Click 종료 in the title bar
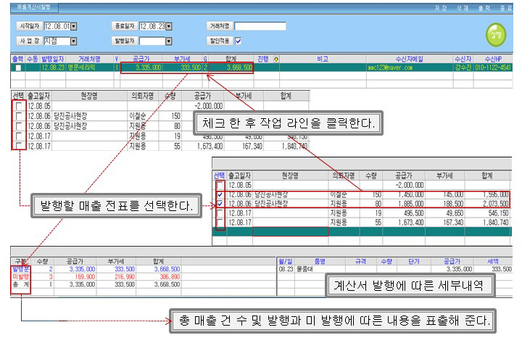This screenshot has width=522, height=359. [506, 8]
